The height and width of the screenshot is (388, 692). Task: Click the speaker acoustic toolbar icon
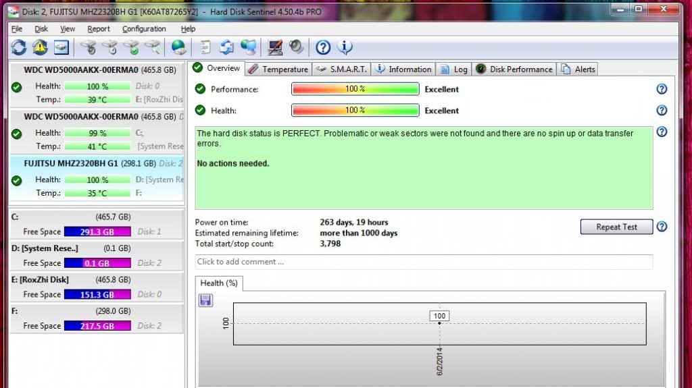click(x=296, y=47)
